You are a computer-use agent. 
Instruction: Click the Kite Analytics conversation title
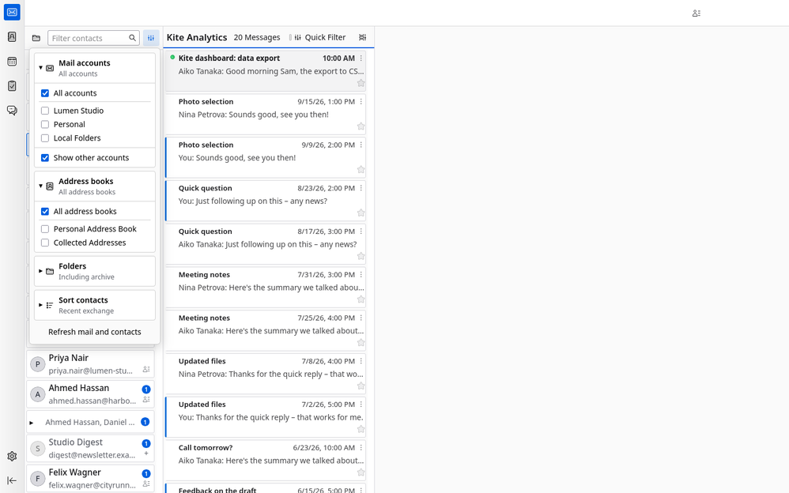197,37
